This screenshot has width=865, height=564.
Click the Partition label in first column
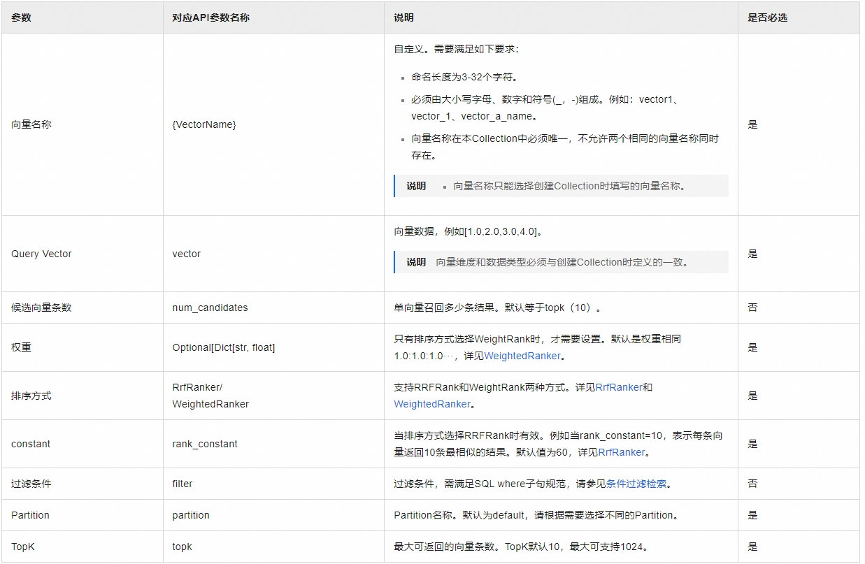(x=30, y=515)
